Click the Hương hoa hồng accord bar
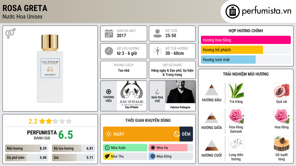Viewport: 296px width, 166px height. (246, 40)
